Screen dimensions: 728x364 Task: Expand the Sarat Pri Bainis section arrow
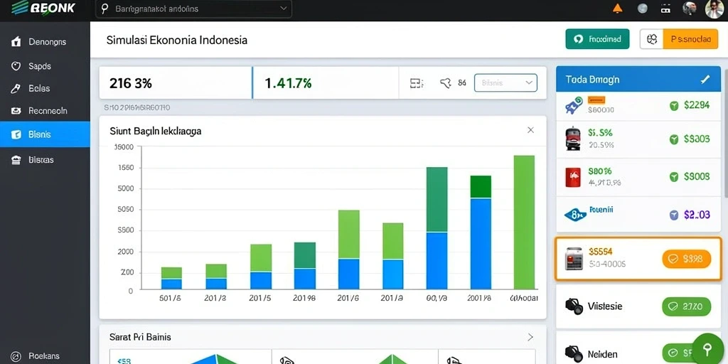(530, 337)
